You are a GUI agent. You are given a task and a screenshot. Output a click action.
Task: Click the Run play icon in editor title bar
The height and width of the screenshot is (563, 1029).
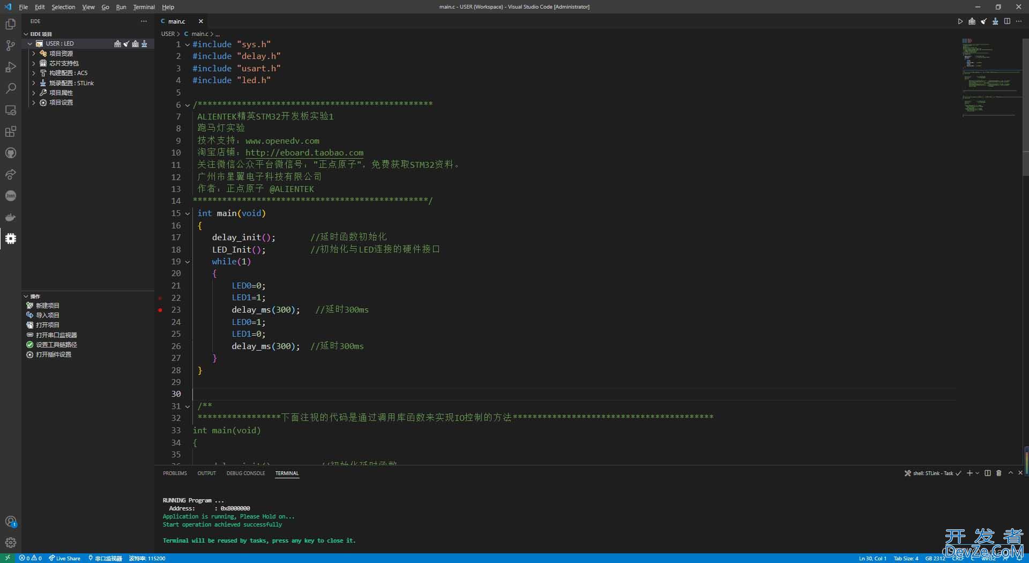point(960,21)
